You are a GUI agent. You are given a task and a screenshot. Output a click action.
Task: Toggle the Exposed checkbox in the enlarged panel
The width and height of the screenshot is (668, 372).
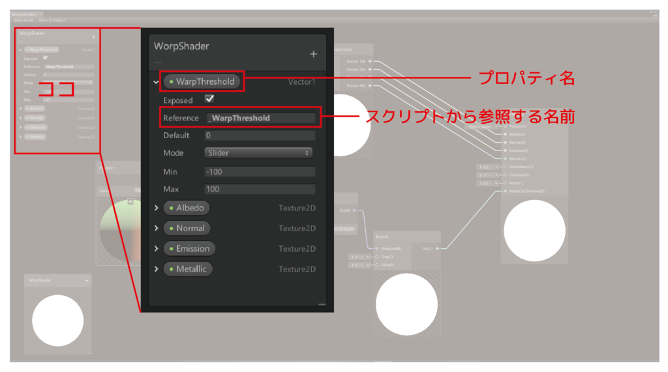tap(209, 99)
